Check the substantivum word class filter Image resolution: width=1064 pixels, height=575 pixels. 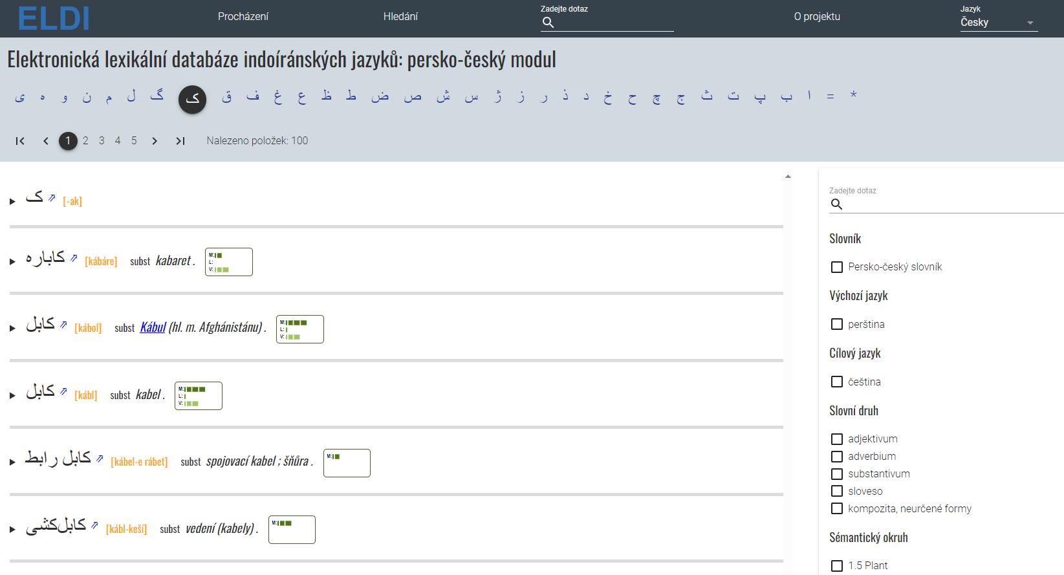pos(836,474)
